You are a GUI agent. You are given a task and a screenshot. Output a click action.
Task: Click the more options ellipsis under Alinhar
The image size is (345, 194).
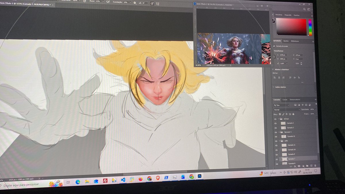[302, 82]
